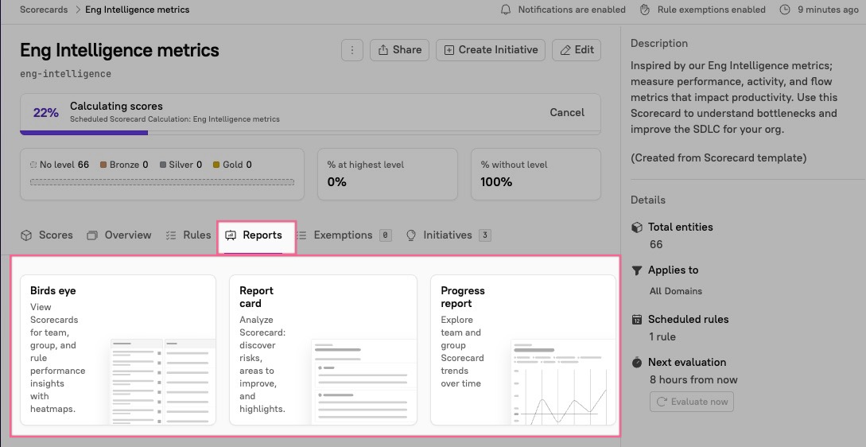Click the Edit button
Image resolution: width=866 pixels, height=447 pixels.
click(577, 50)
